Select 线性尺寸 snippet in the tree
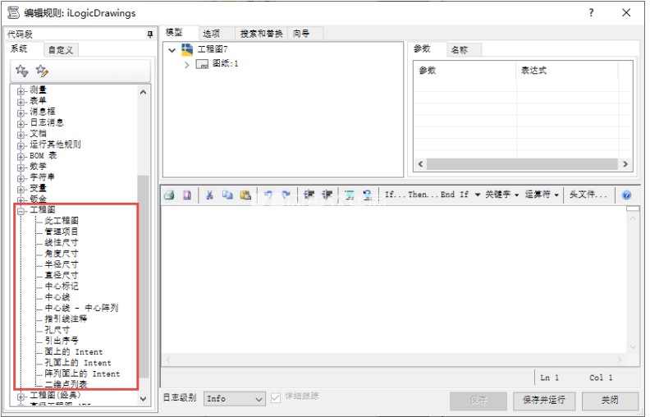This screenshot has width=650, height=417. tap(62, 243)
